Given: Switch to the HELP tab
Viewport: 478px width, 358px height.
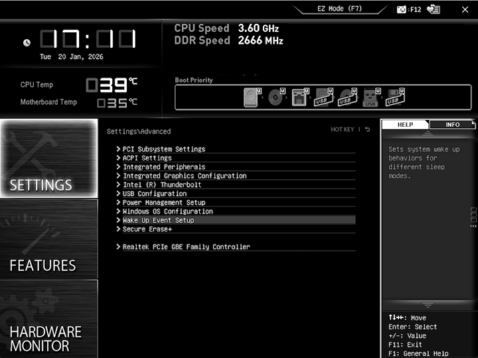Looking at the screenshot, I should pos(405,125).
